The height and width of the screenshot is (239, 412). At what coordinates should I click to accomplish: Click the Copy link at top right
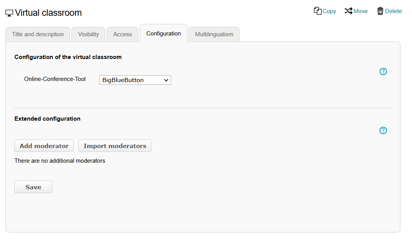click(328, 11)
